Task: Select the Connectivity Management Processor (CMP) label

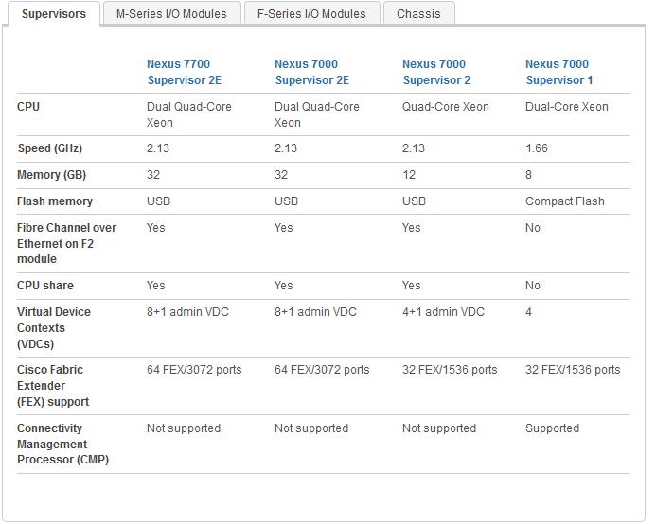Action: [x=62, y=444]
